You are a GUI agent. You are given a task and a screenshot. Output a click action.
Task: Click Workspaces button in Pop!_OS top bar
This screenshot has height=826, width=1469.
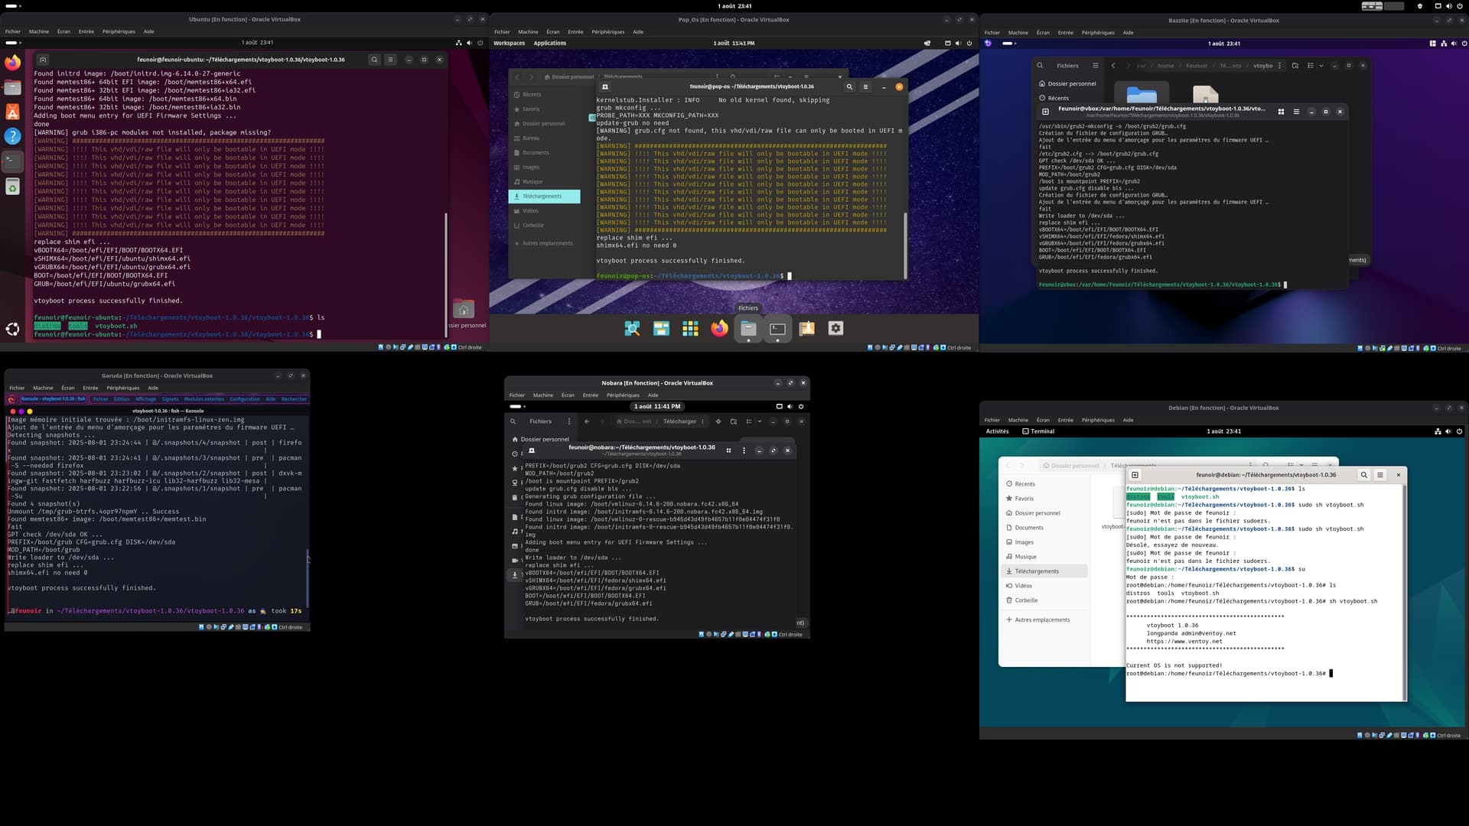[509, 43]
